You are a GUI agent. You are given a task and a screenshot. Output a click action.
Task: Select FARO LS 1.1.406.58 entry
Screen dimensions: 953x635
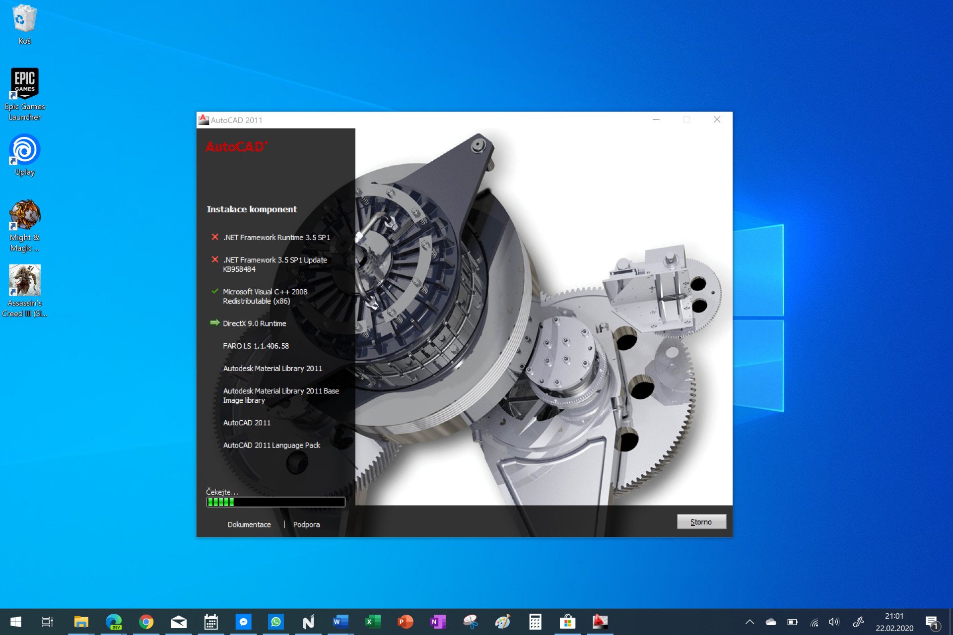[256, 346]
